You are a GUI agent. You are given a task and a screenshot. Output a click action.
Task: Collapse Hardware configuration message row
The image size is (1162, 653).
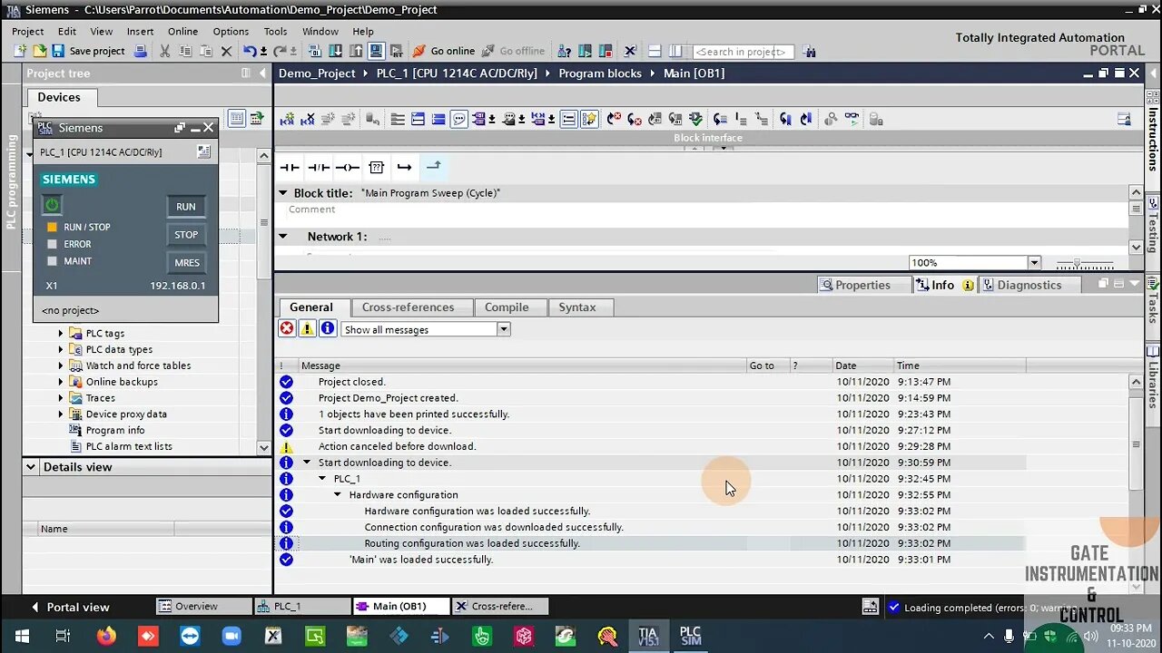coord(338,495)
